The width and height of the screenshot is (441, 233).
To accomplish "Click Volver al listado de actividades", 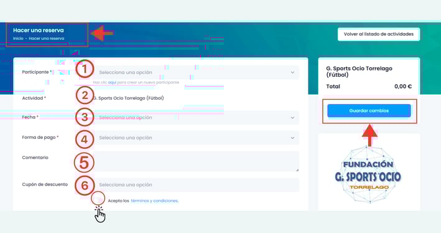I will click(x=379, y=34).
